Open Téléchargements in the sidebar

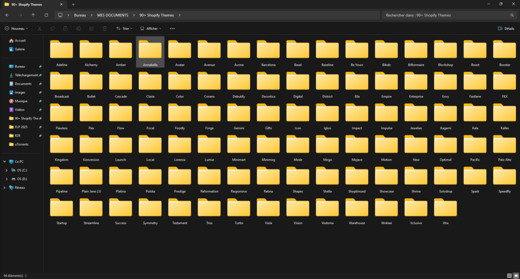26,75
